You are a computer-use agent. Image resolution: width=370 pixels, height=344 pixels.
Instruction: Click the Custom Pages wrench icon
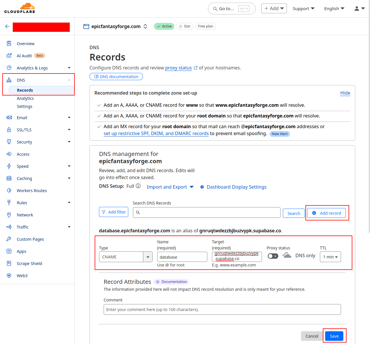(9, 239)
